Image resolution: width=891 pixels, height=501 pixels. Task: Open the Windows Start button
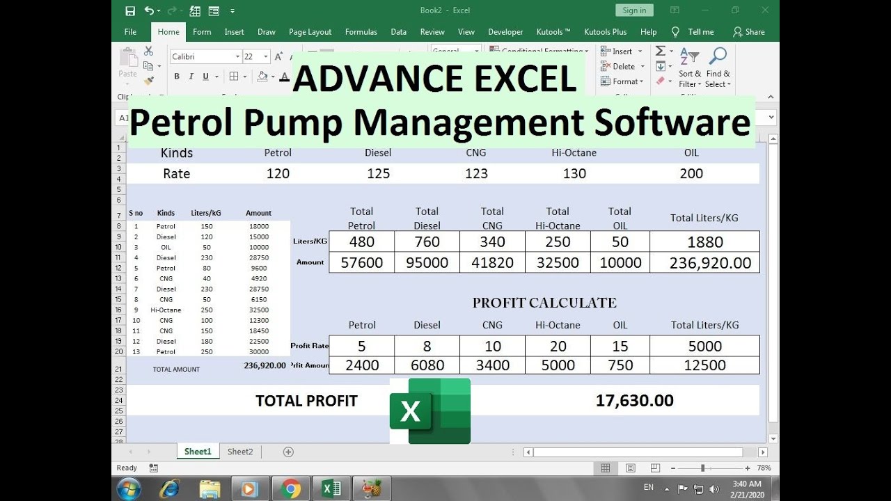[x=129, y=489]
